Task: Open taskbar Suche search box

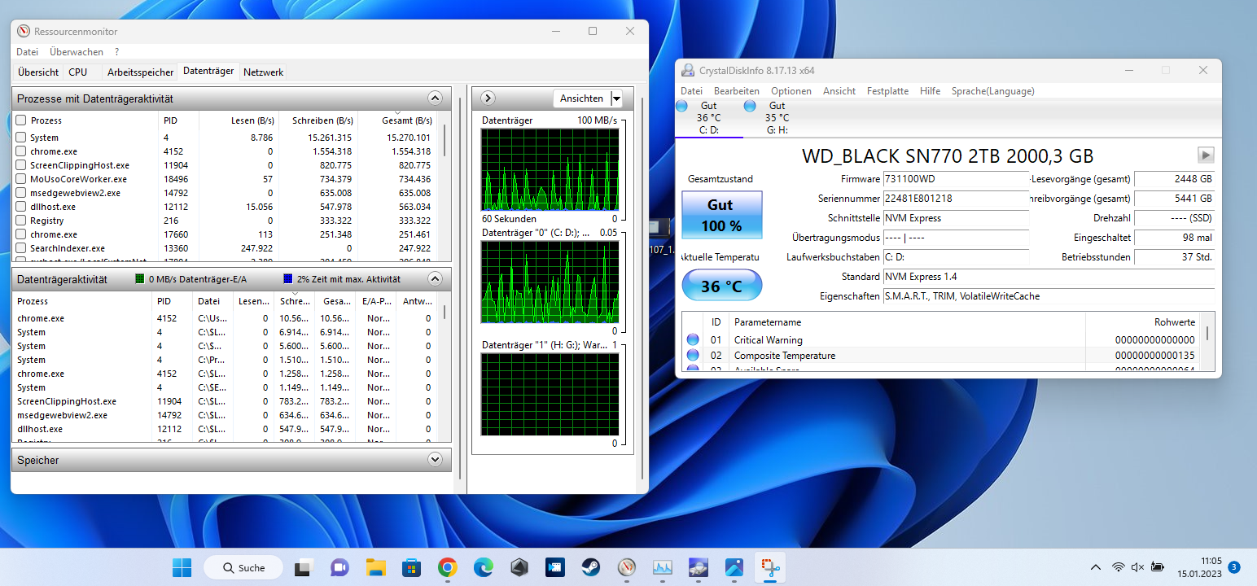Action: pyautogui.click(x=243, y=567)
